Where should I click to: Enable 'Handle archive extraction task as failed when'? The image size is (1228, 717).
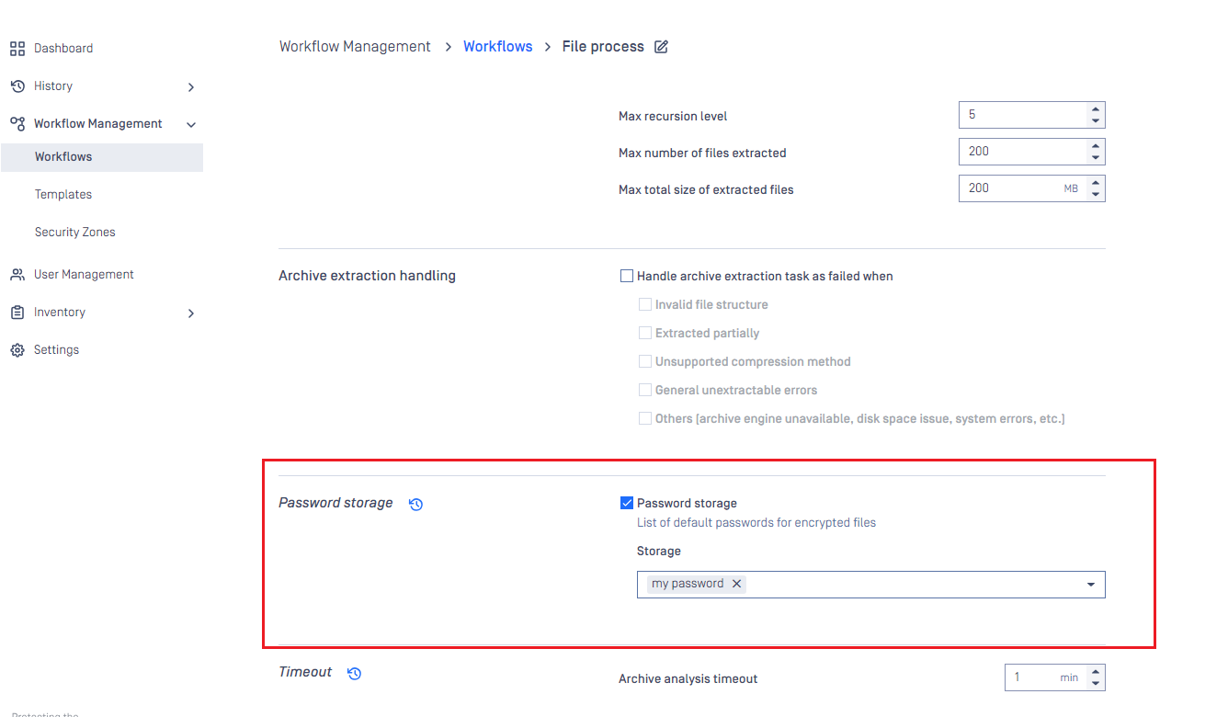(x=627, y=276)
